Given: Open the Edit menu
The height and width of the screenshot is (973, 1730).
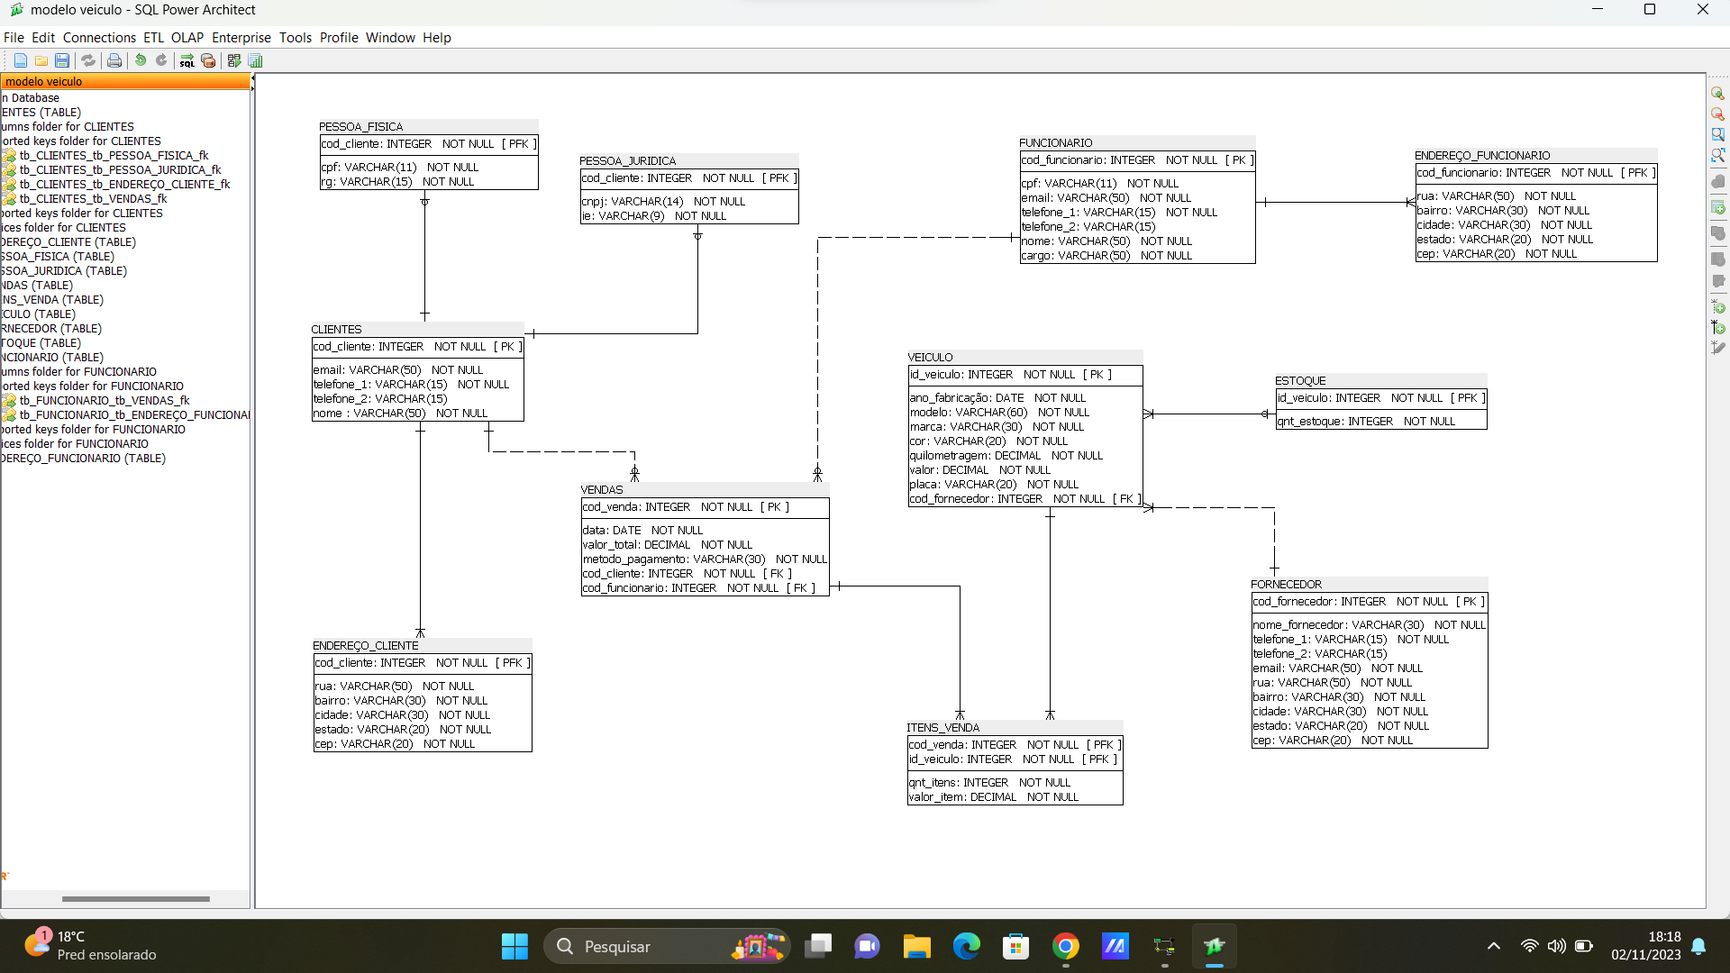Looking at the screenshot, I should (x=43, y=38).
